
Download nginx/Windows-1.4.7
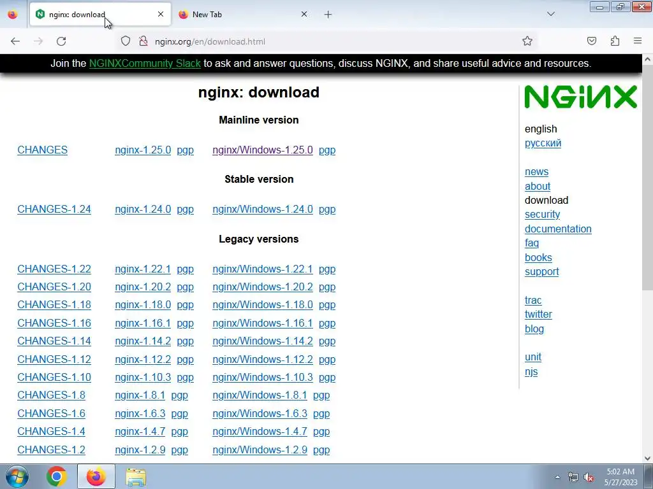260,431
